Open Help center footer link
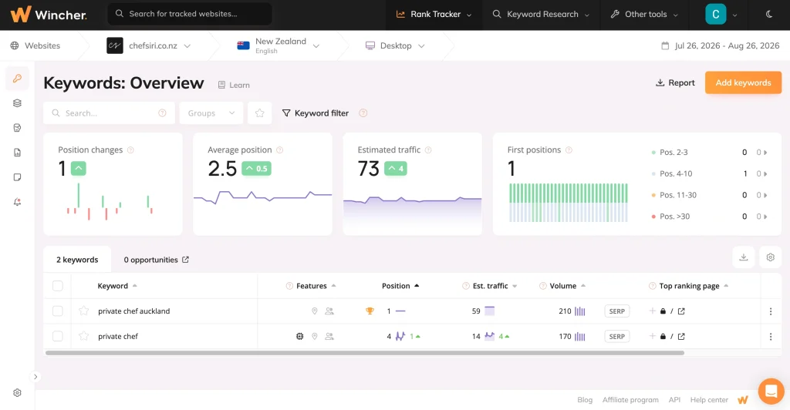Image resolution: width=790 pixels, height=410 pixels. click(709, 399)
